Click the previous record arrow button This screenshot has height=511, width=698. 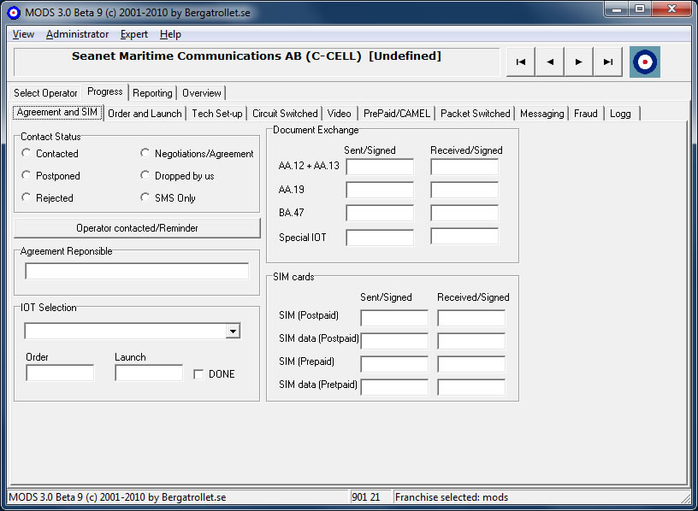pyautogui.click(x=549, y=62)
